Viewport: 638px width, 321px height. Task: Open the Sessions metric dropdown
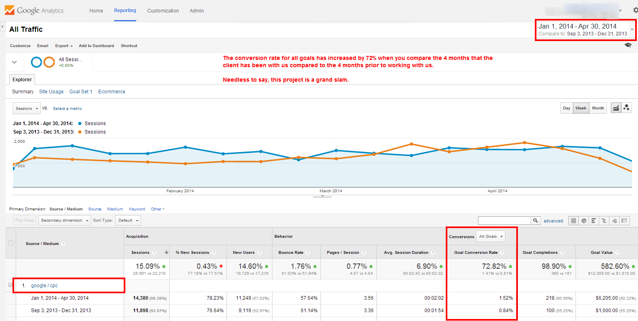27,108
